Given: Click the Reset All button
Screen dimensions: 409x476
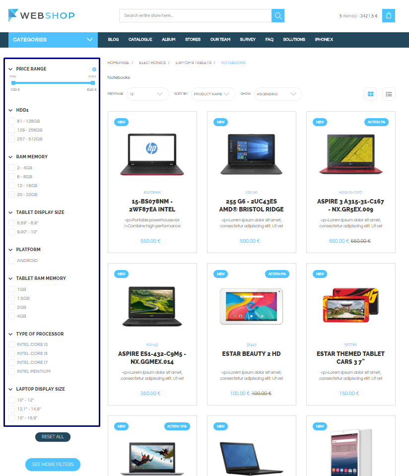Looking at the screenshot, I should pyautogui.click(x=53, y=437).
